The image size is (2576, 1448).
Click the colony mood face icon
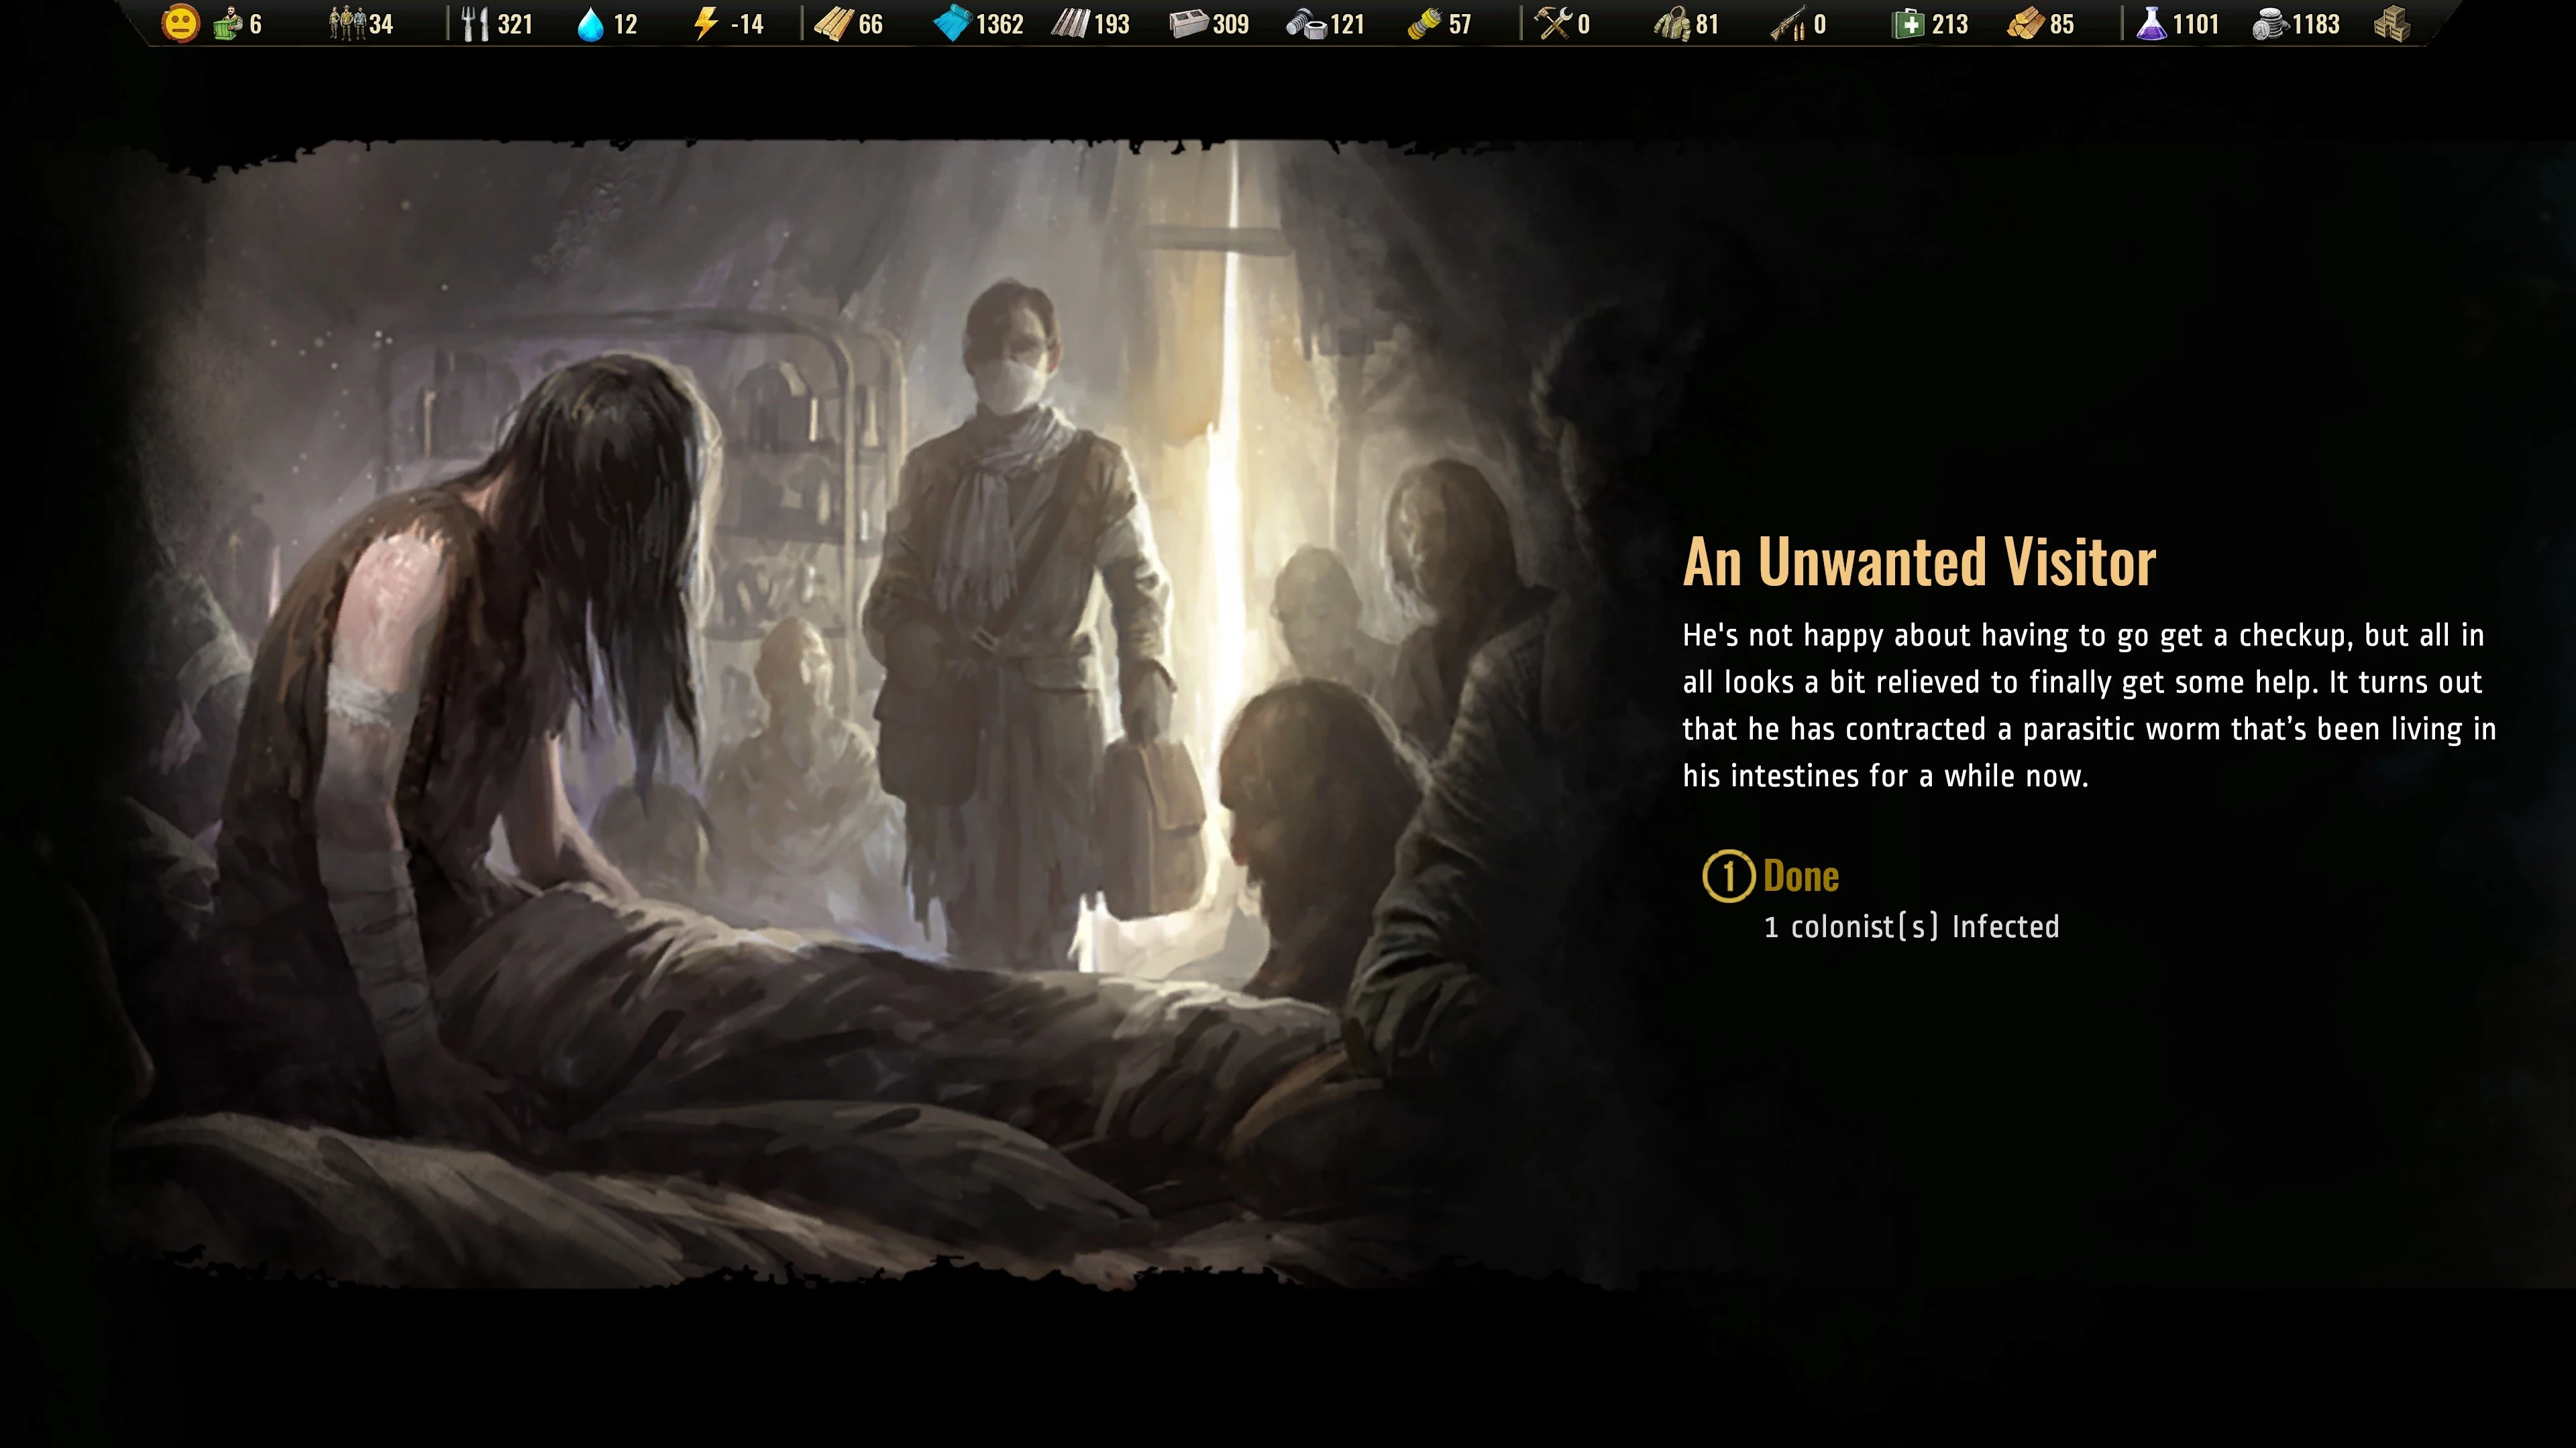point(180,24)
